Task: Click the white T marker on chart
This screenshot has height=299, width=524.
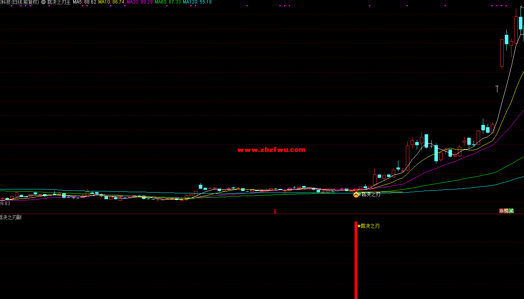Action: [x=497, y=89]
